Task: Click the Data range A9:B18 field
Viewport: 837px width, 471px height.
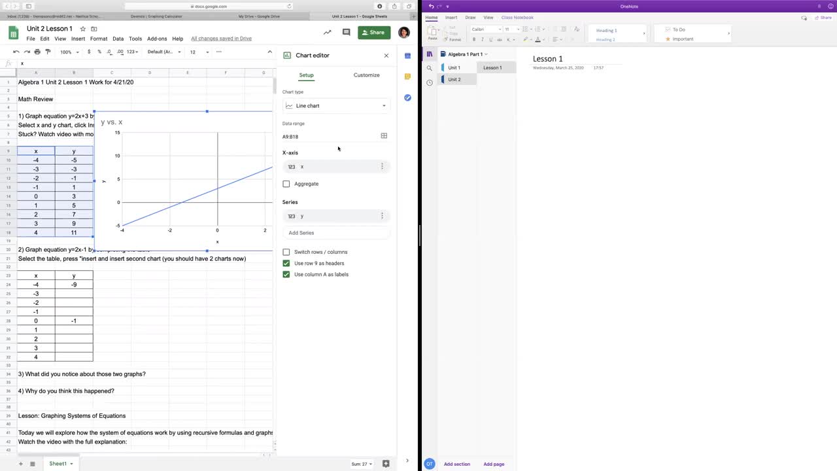Action: point(329,136)
